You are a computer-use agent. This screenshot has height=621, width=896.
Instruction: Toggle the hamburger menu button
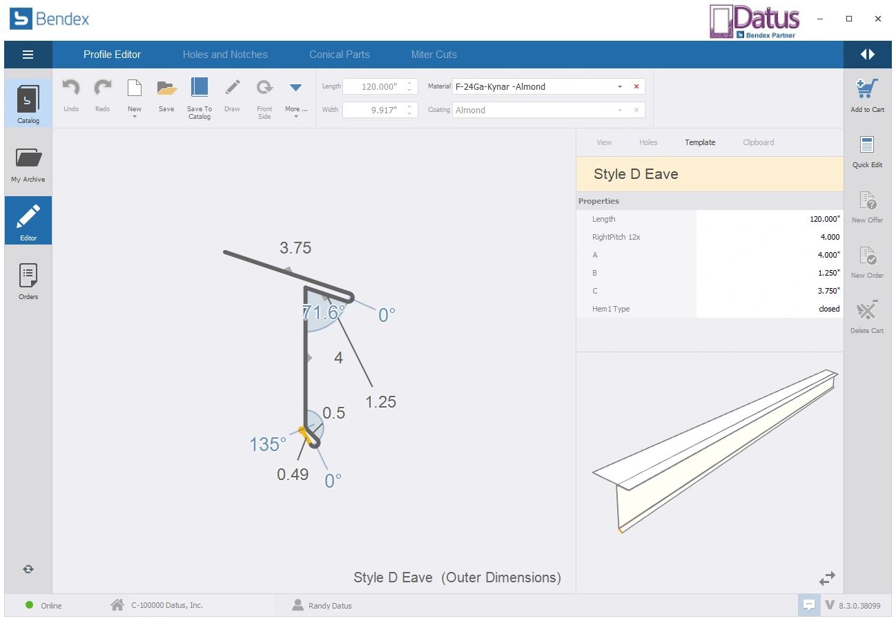pyautogui.click(x=28, y=55)
